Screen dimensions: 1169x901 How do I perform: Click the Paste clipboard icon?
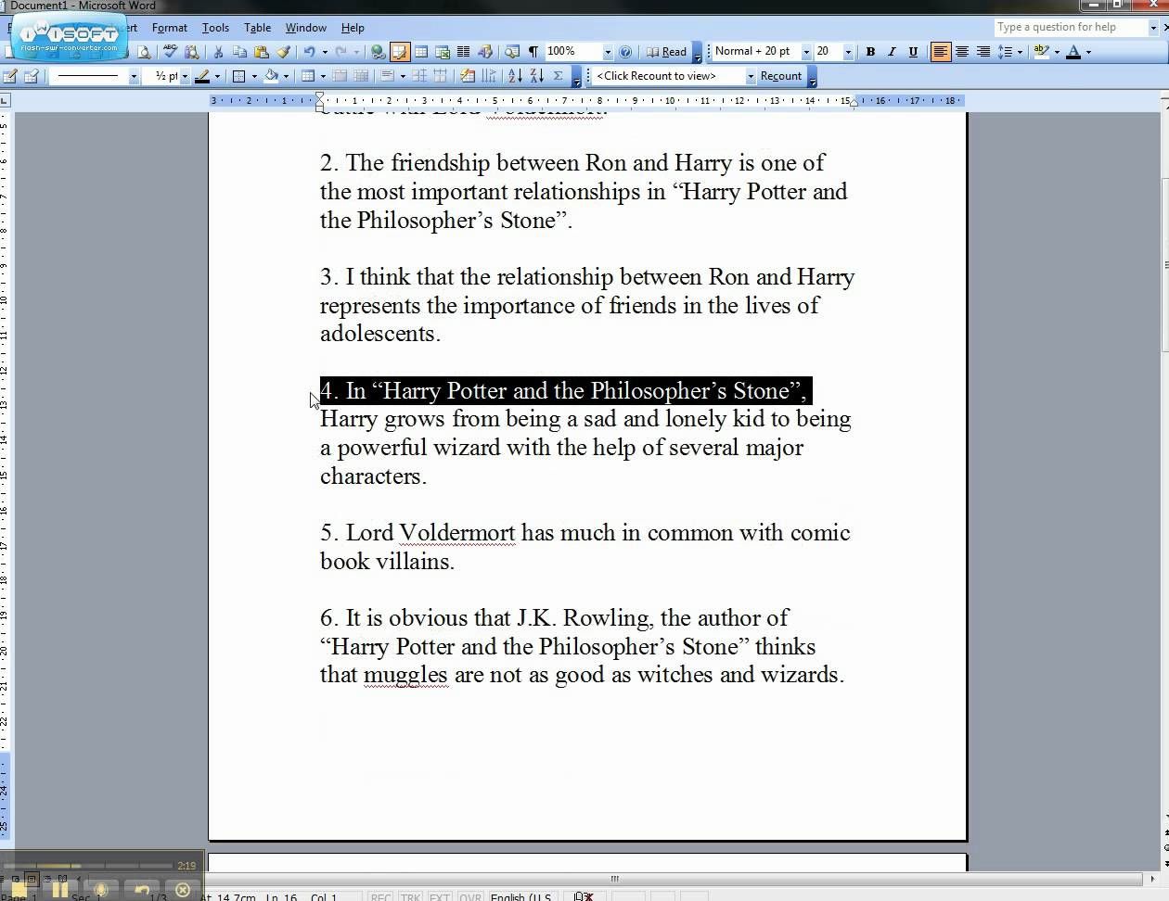[261, 52]
